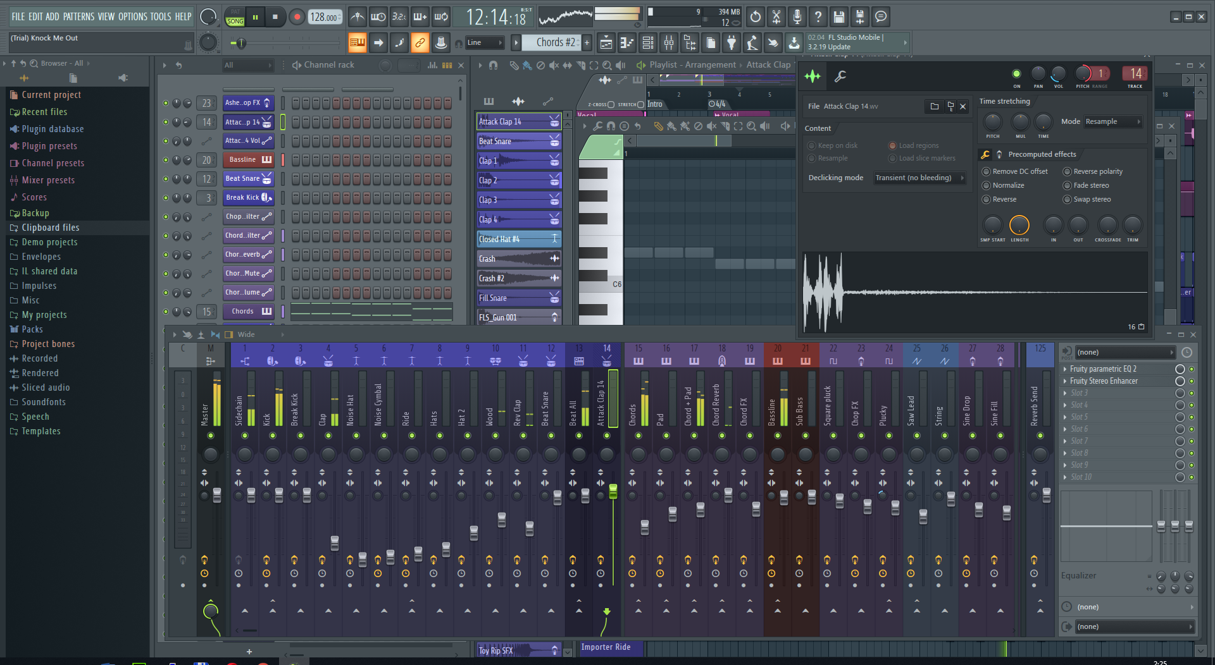Open the sampler wrench settings tab
This screenshot has width=1215, height=665.
click(x=840, y=76)
